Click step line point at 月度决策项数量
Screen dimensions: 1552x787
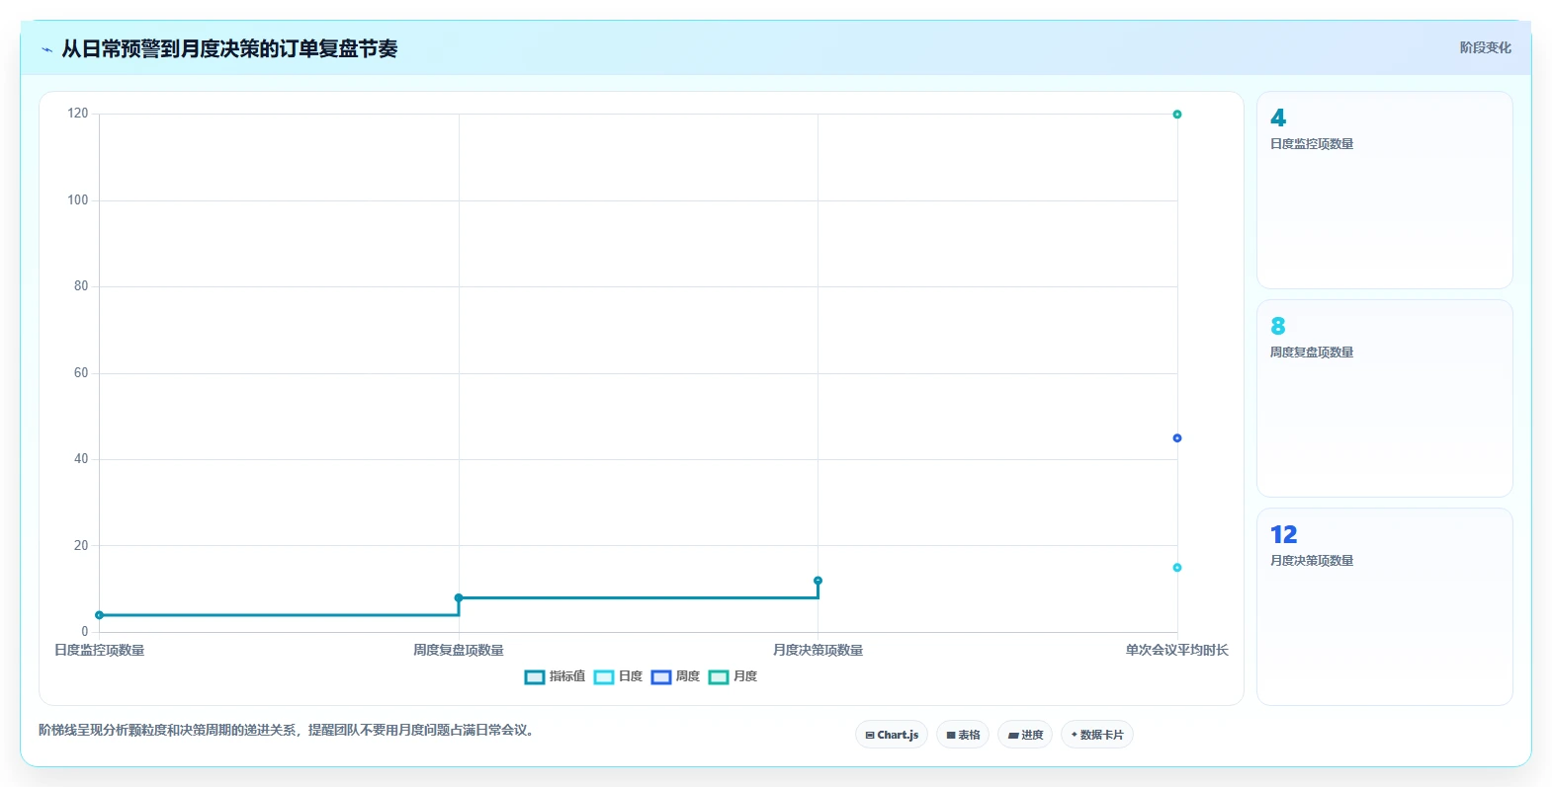pyautogui.click(x=818, y=581)
